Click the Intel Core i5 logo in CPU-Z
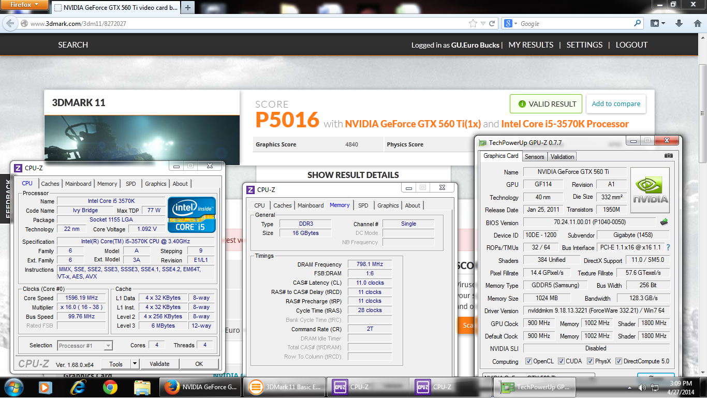 192,214
